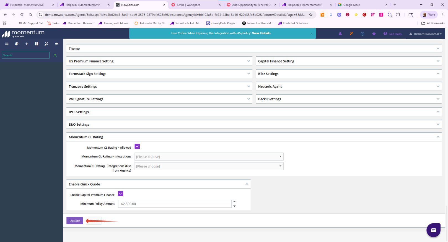Image resolution: width=448 pixels, height=242 pixels.
Task: Open a new browser tab
Action: [x=395, y=5]
